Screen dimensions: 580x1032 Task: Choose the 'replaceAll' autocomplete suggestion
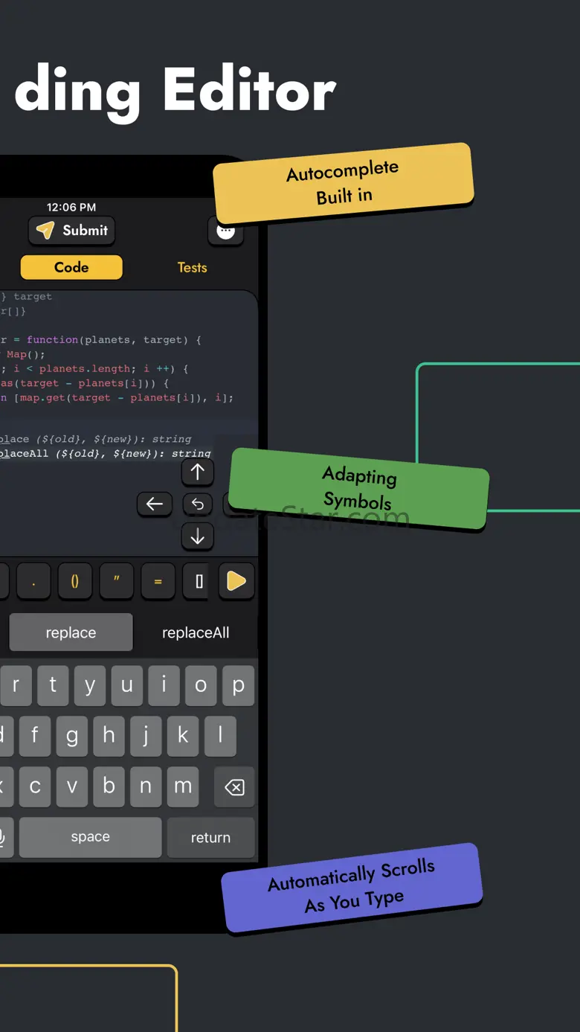click(196, 632)
